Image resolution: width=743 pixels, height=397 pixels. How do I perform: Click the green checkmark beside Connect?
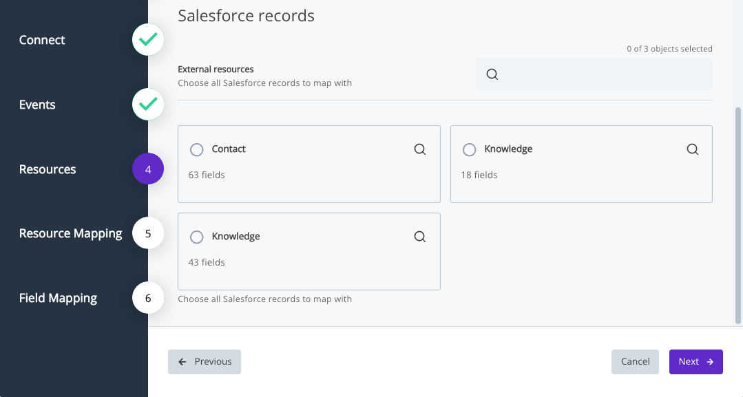(x=147, y=41)
